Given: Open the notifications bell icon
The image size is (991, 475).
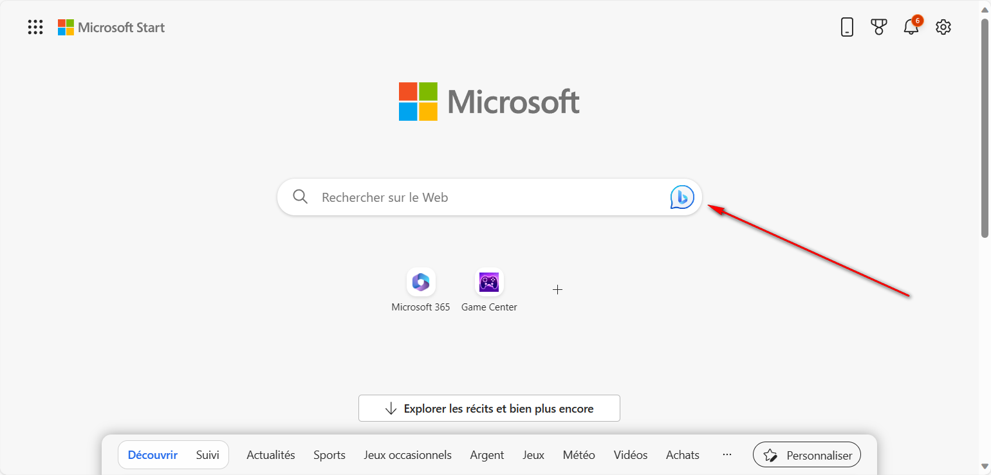Looking at the screenshot, I should pyautogui.click(x=911, y=28).
